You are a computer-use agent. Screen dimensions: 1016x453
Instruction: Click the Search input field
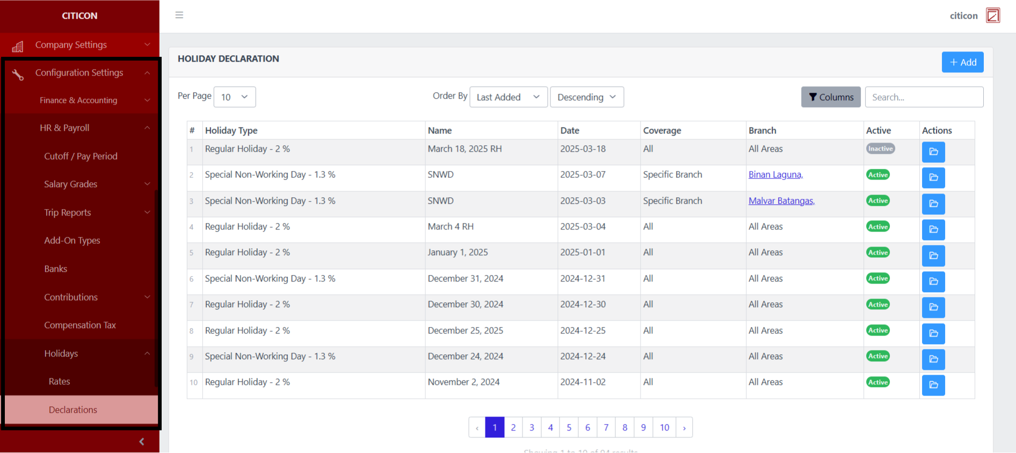pos(924,97)
